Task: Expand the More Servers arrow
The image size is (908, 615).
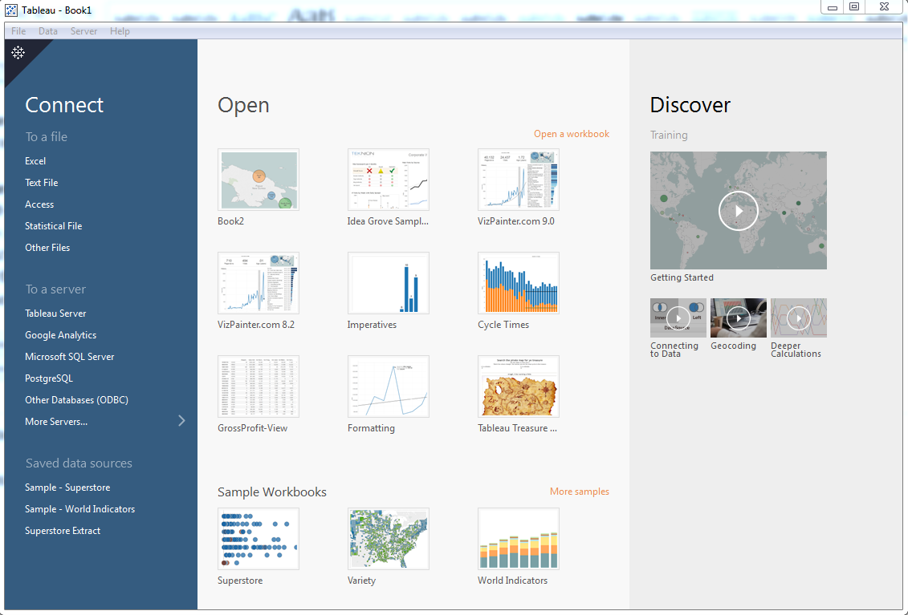Action: [181, 421]
